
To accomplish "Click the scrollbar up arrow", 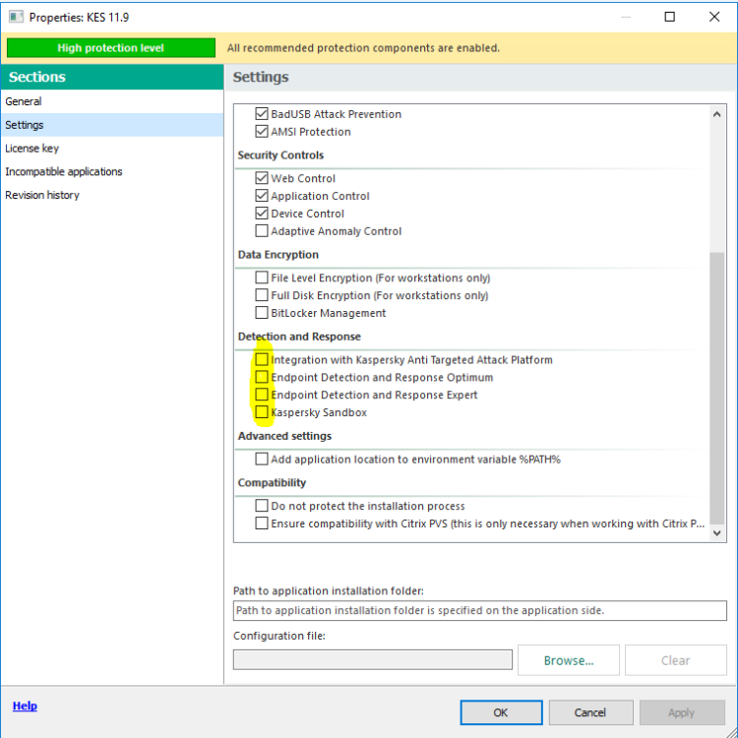I will click(x=716, y=114).
